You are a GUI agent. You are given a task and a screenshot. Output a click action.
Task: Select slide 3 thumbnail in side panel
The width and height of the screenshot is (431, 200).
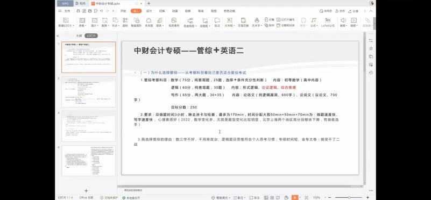[88, 126]
